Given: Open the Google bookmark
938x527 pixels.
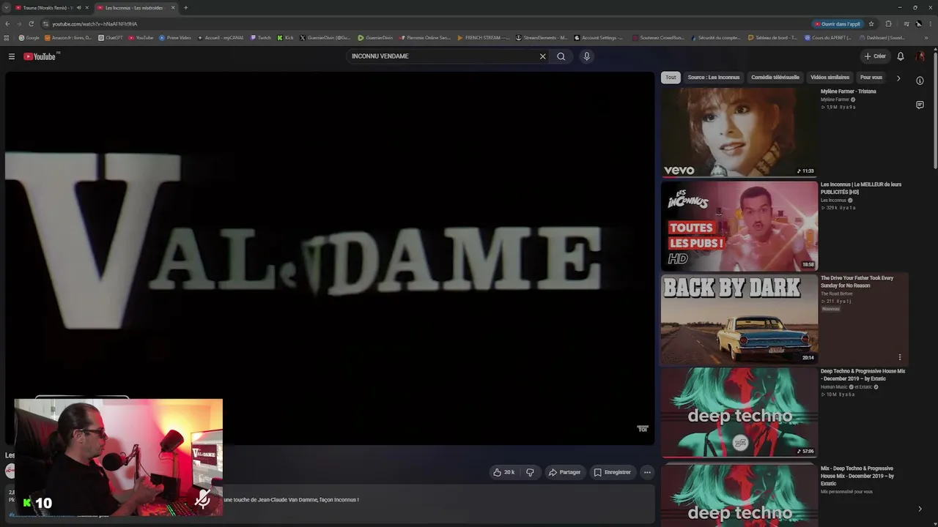Looking at the screenshot, I should click(x=29, y=38).
